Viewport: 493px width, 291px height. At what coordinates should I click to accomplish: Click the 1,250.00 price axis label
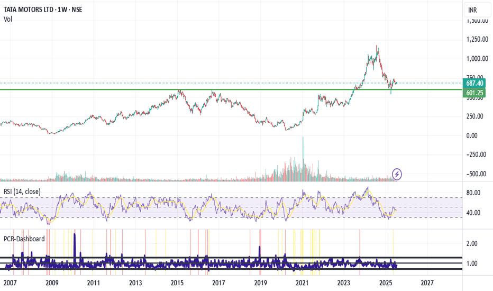477,39
